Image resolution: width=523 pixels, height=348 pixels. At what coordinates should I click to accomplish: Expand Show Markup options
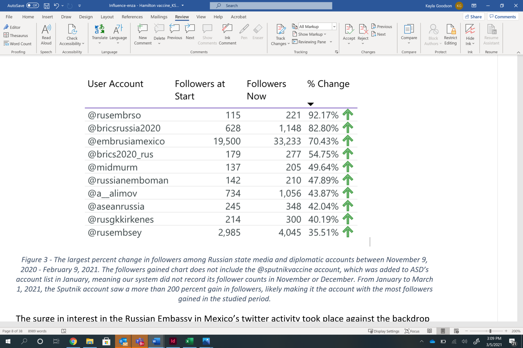pos(309,34)
